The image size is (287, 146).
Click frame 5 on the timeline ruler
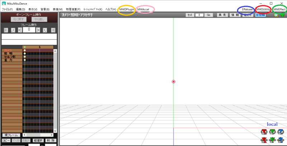point(39,47)
